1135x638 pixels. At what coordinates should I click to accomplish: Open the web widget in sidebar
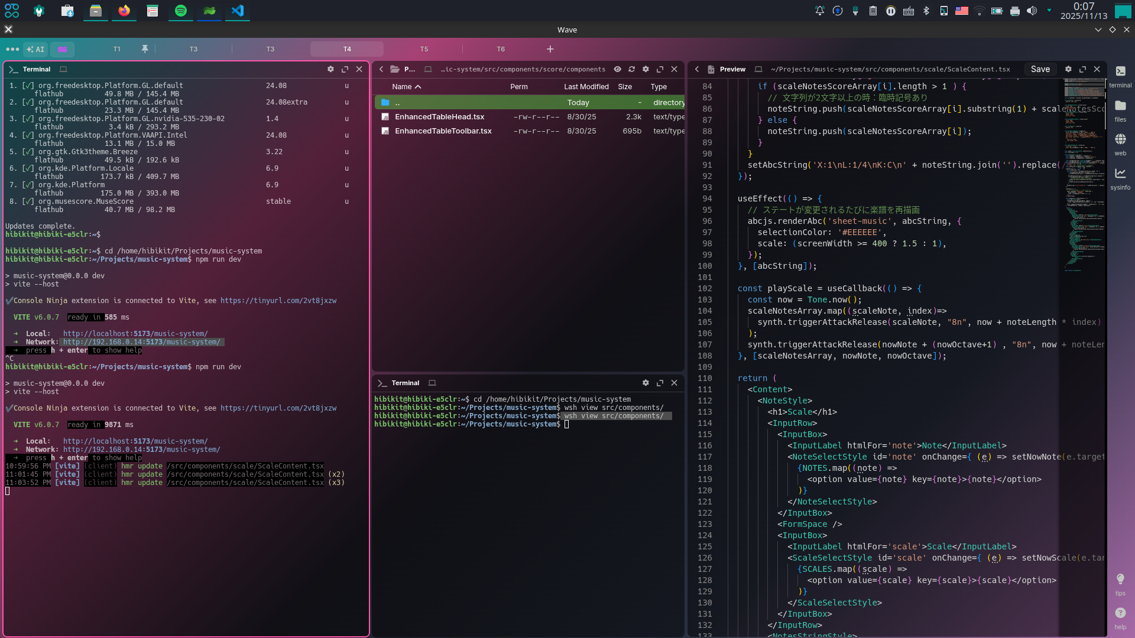pyautogui.click(x=1120, y=144)
